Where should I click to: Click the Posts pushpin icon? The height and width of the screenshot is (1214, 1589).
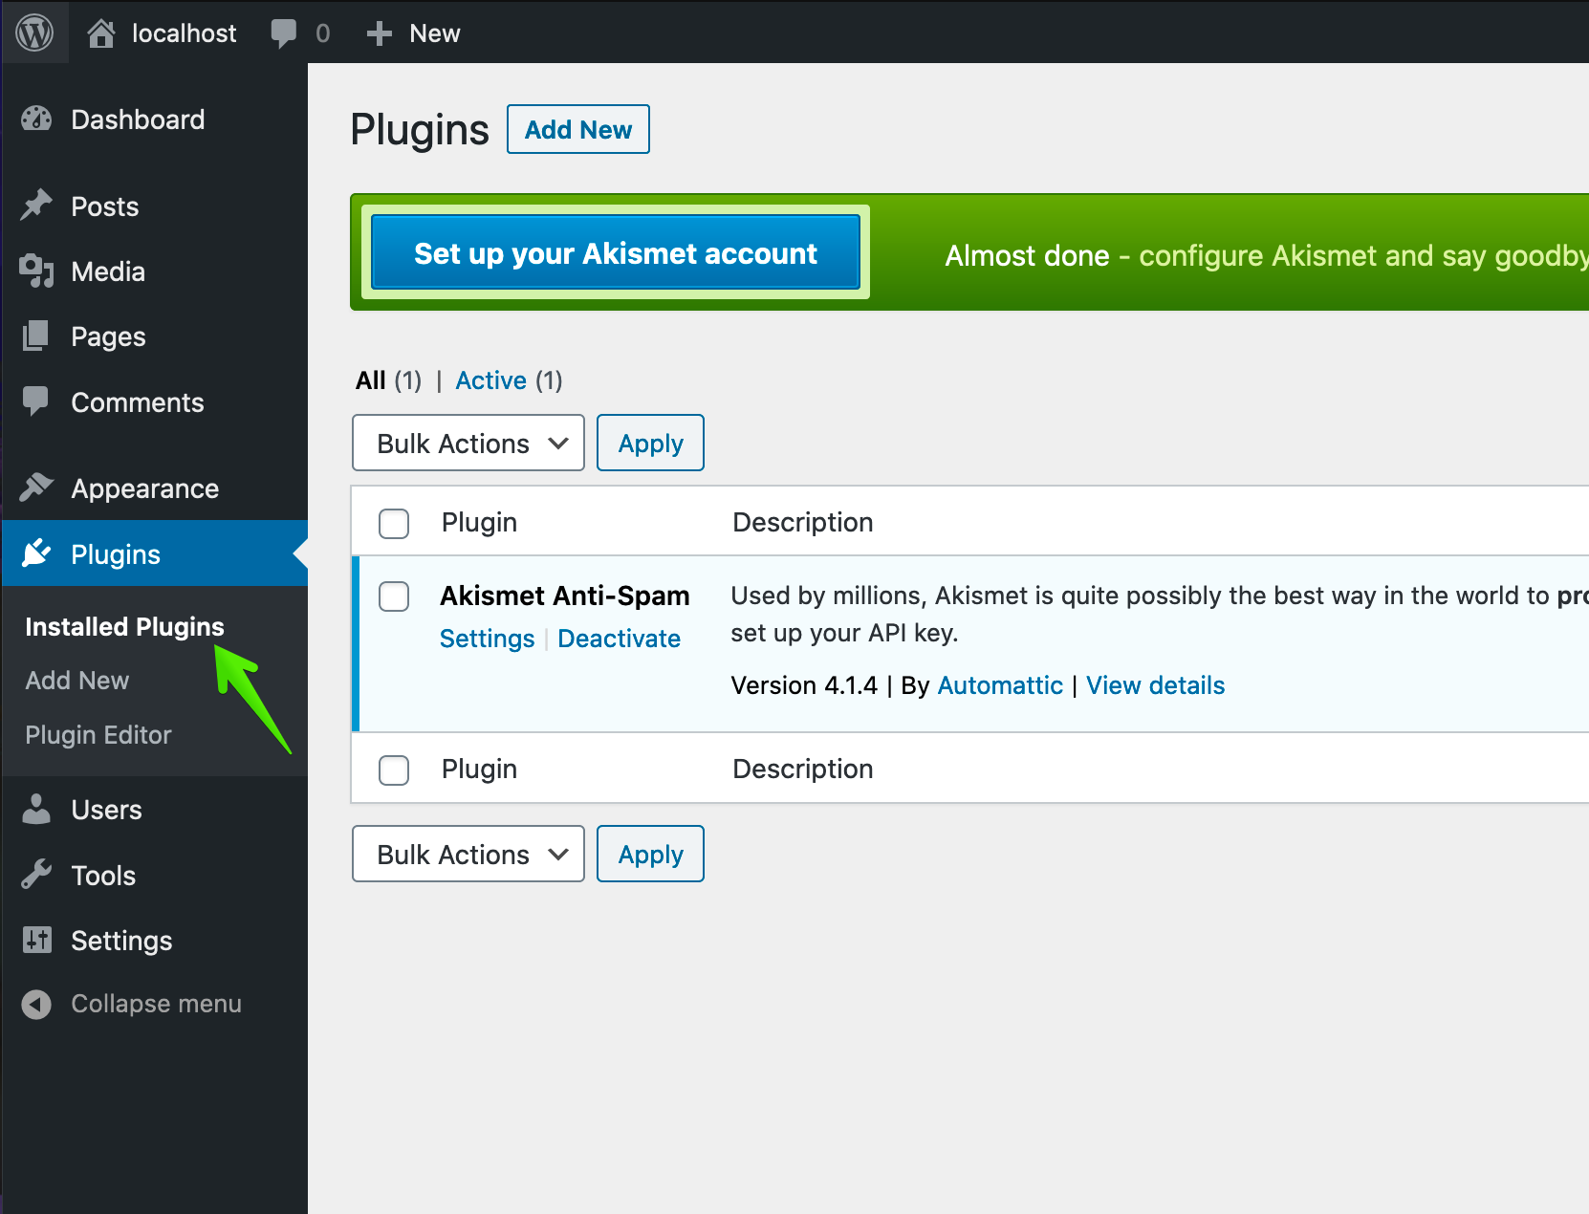point(36,206)
